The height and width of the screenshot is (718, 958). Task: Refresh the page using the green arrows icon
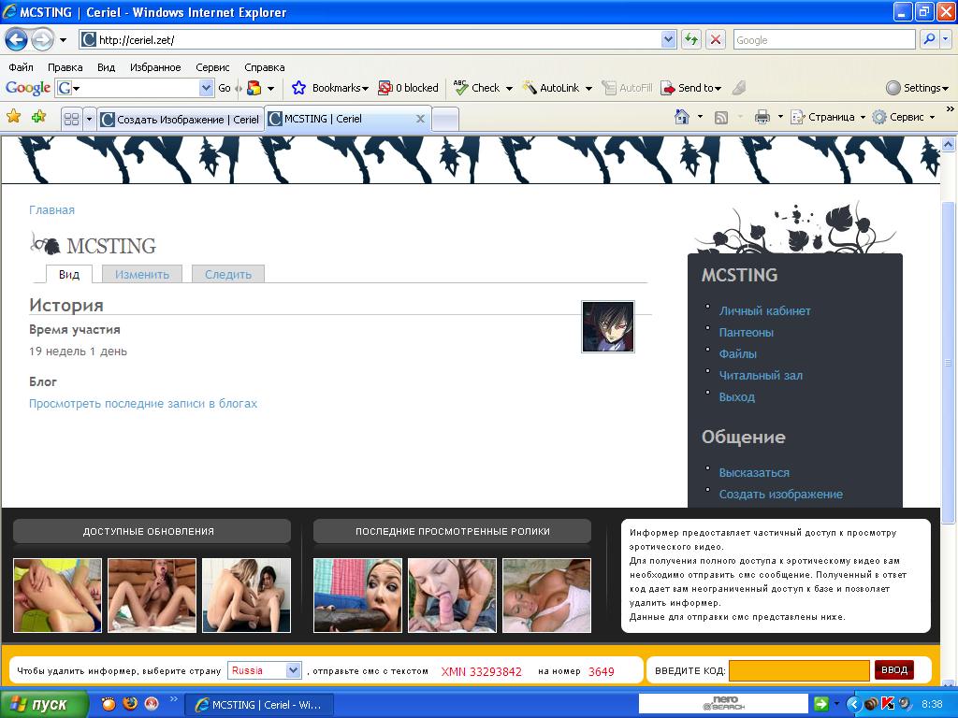coord(691,39)
